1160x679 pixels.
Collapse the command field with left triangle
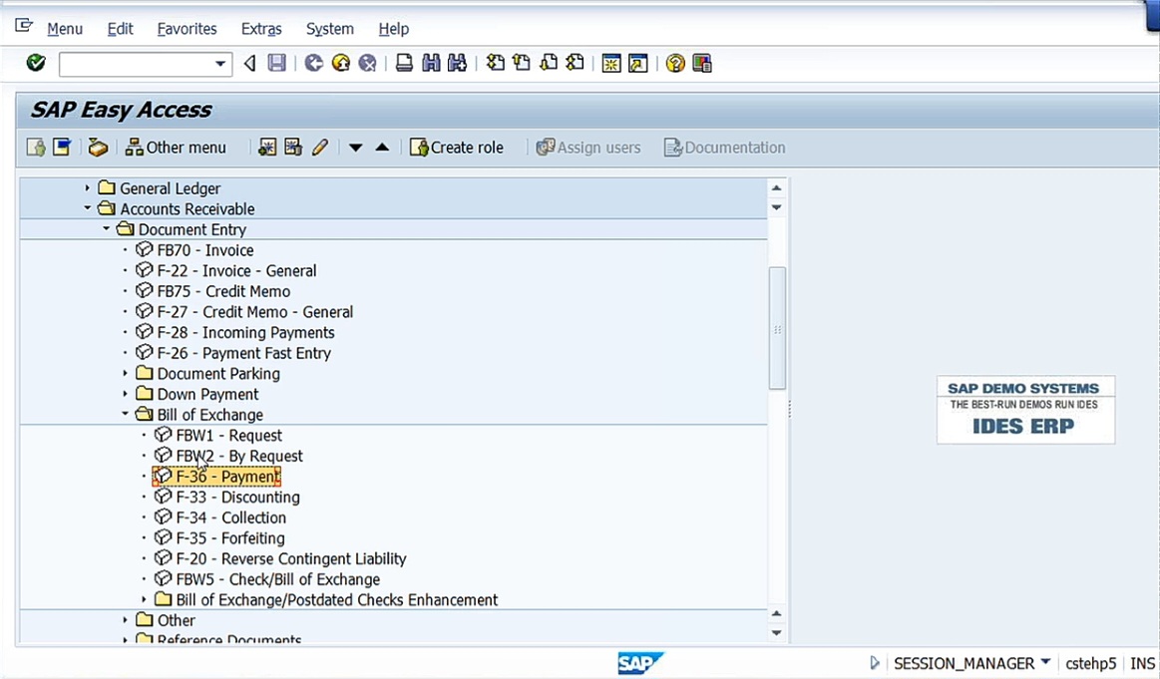pyautogui.click(x=250, y=63)
